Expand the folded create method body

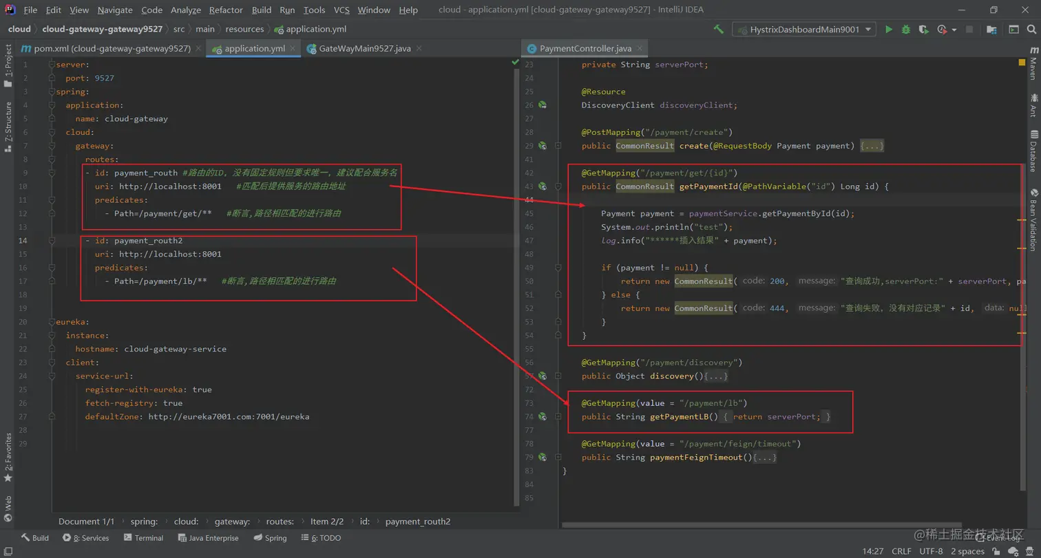point(872,146)
